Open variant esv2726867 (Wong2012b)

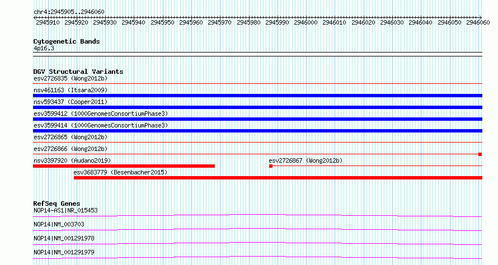point(306,160)
